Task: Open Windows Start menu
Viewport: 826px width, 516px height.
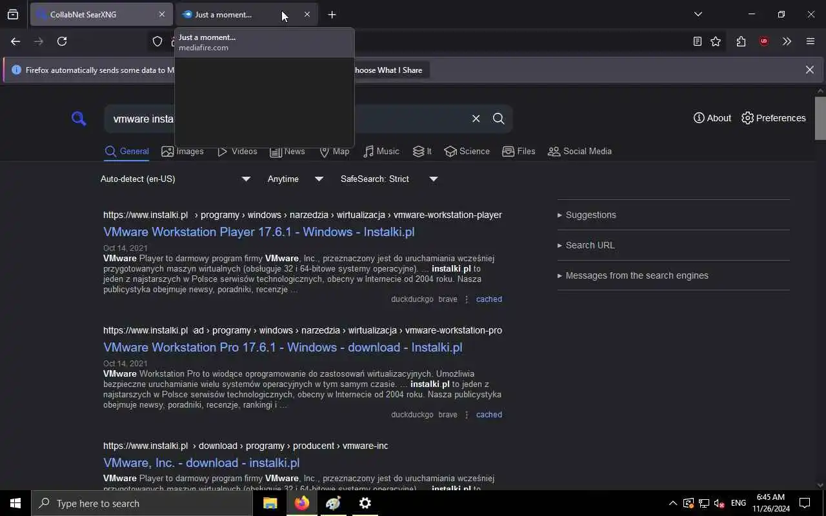Action: [15, 503]
